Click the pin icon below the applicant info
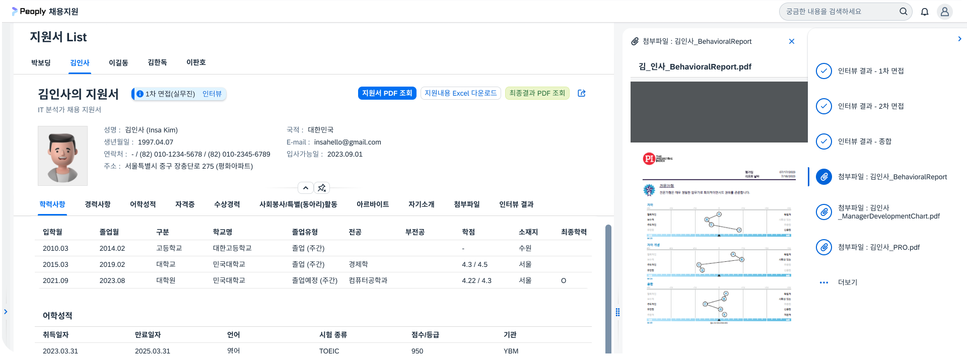 322,188
